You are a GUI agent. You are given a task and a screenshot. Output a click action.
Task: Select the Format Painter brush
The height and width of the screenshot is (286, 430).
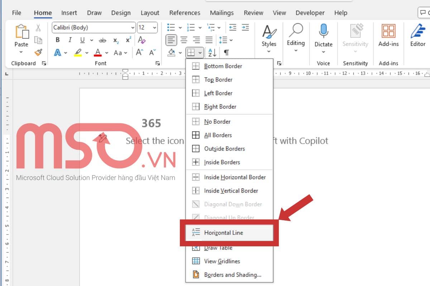point(38,53)
